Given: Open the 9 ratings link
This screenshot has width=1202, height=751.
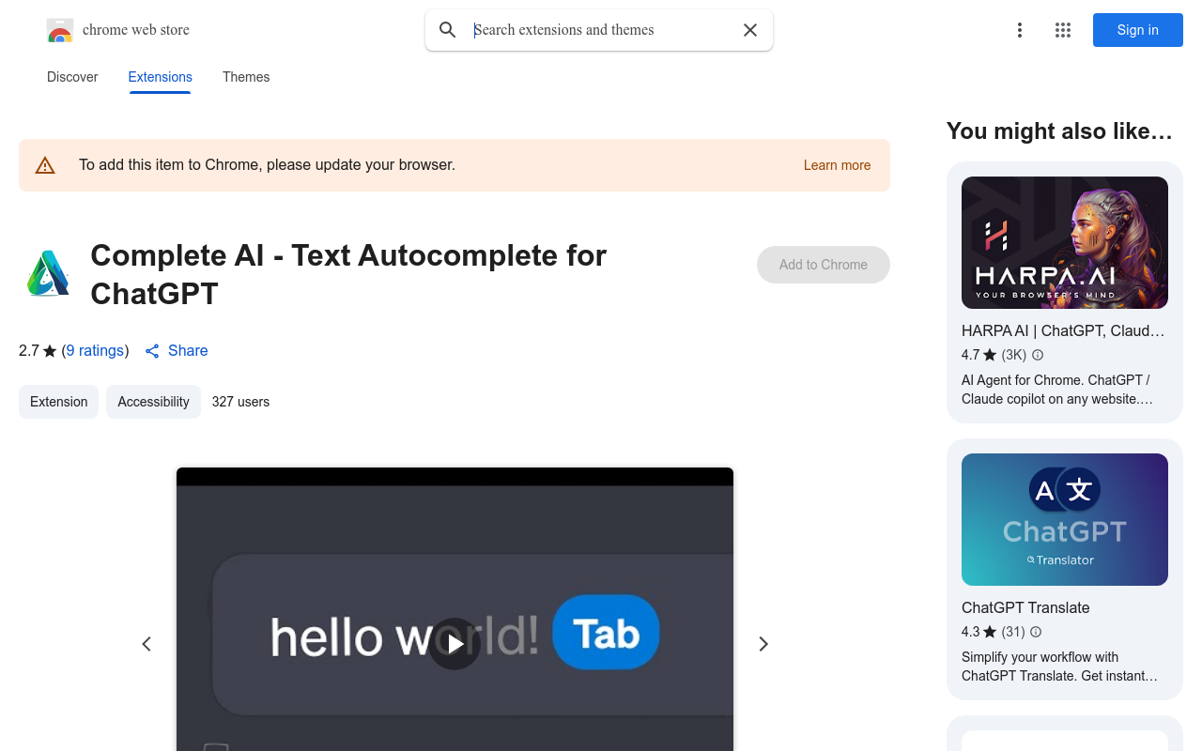Looking at the screenshot, I should [95, 350].
